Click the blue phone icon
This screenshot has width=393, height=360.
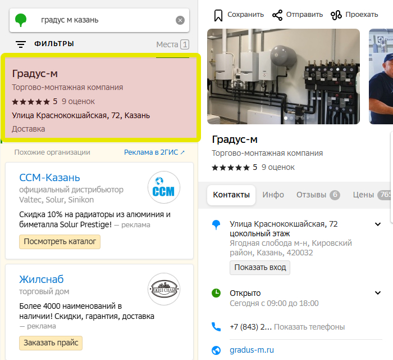216,327
